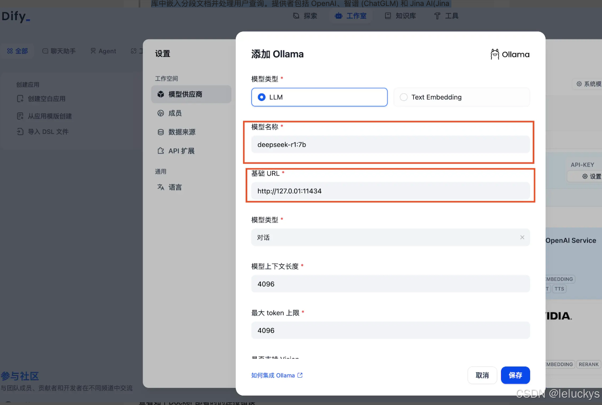Click the OpenAI Service provider label
The height and width of the screenshot is (405, 602).
(571, 240)
